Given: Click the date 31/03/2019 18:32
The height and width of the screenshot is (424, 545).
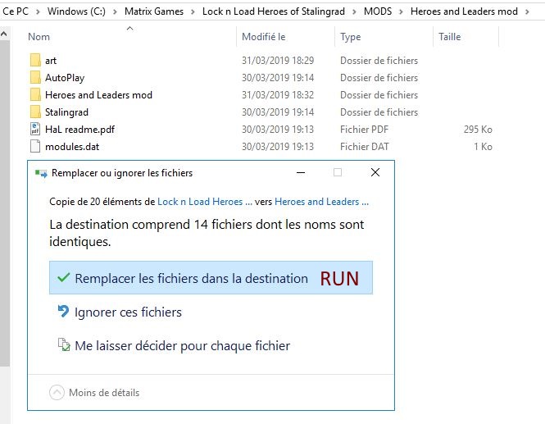Looking at the screenshot, I should [x=278, y=95].
